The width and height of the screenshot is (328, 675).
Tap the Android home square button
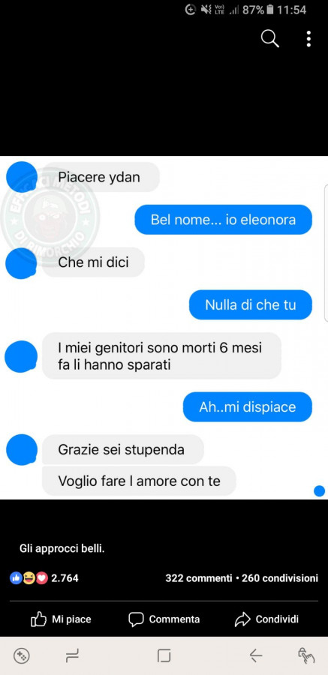(x=164, y=655)
